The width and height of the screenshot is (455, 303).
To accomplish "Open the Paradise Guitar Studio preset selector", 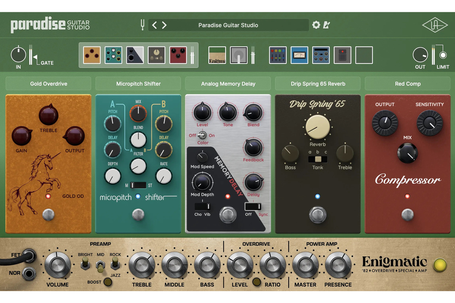I will 228,25.
